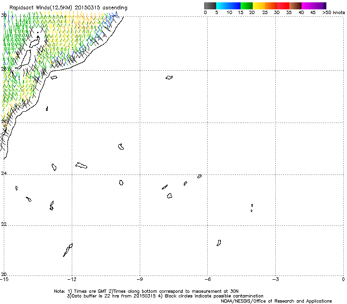347x304 pixels.
Task: Click the yellow 20-25 knots color segment
Action: pos(259,6)
